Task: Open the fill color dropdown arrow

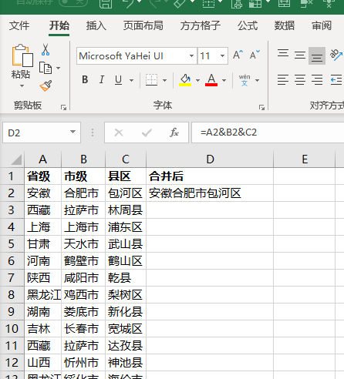Action: click(197, 80)
